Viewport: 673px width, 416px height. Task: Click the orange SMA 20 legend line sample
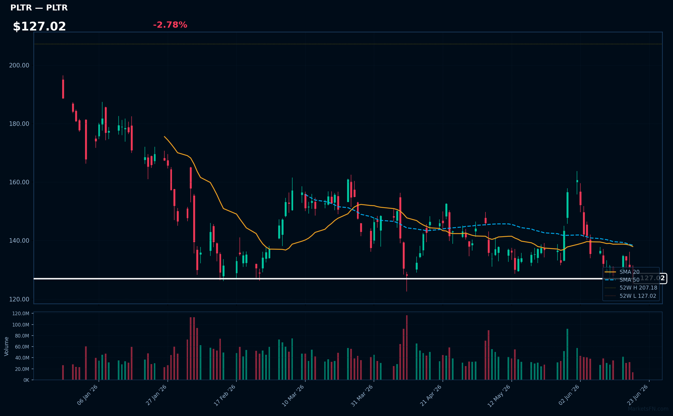click(x=610, y=272)
